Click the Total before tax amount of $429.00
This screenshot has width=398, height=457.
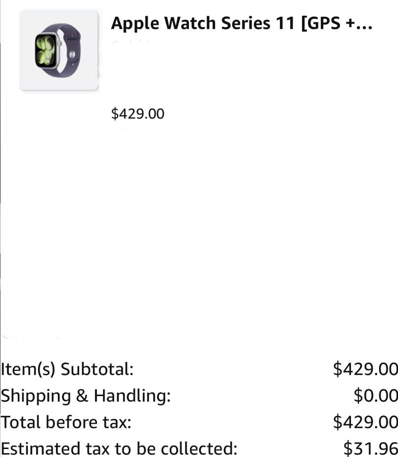pyautogui.click(x=365, y=422)
